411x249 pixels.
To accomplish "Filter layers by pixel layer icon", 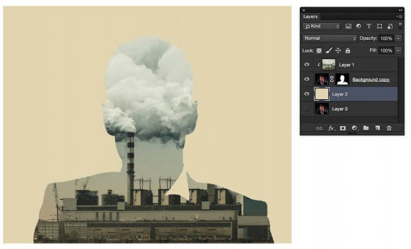I will [348, 26].
